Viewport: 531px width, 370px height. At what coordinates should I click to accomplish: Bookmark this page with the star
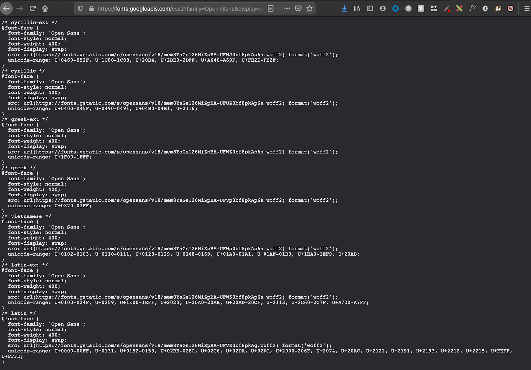pyautogui.click(x=309, y=9)
